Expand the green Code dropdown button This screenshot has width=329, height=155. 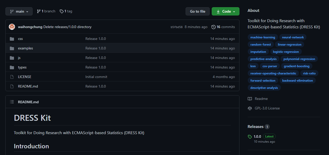pos(225,11)
